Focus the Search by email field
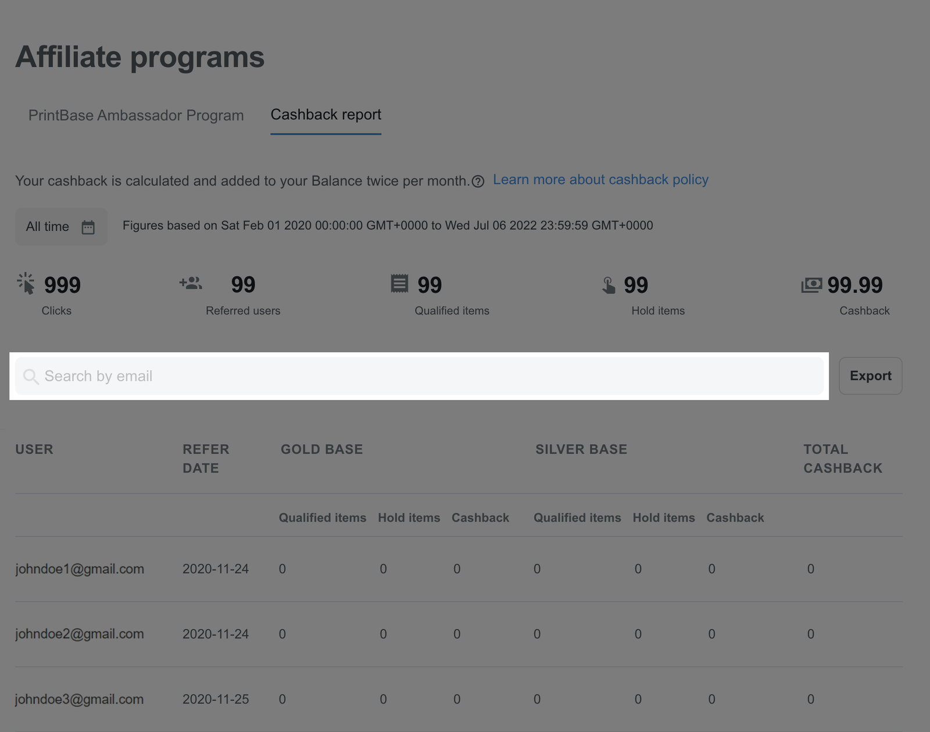Image resolution: width=930 pixels, height=732 pixels. click(x=419, y=376)
